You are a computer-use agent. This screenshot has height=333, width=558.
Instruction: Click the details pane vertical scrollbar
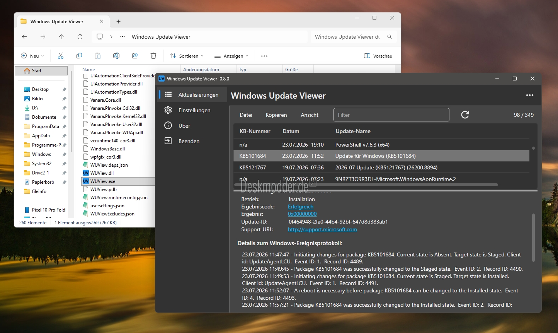533,237
